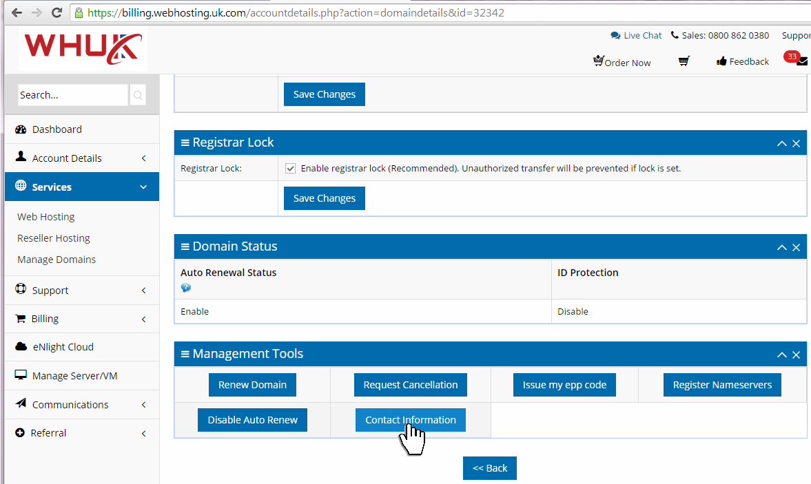Reload the page with browser refresh icon
The image size is (811, 484).
tap(57, 13)
